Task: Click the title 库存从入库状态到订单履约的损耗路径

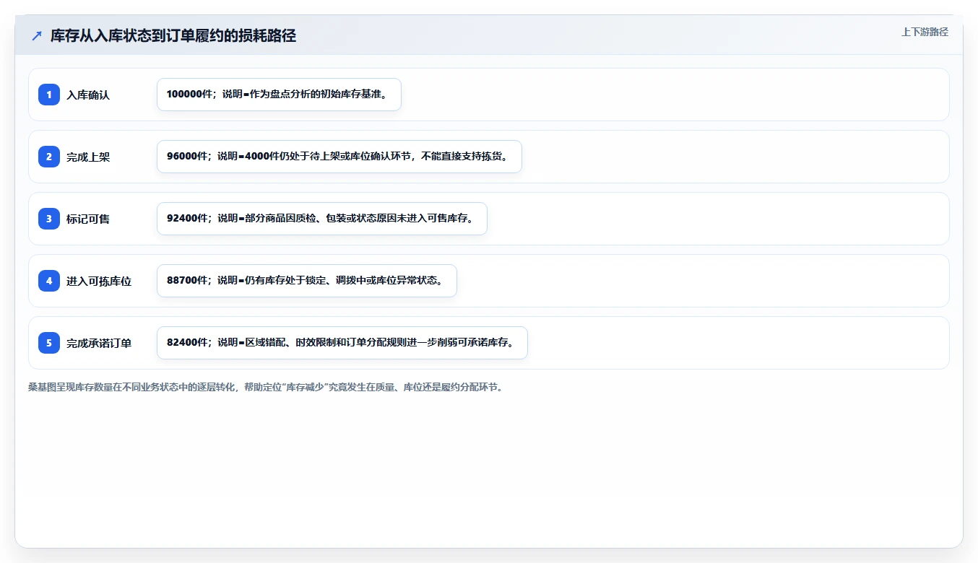Action: 173,35
